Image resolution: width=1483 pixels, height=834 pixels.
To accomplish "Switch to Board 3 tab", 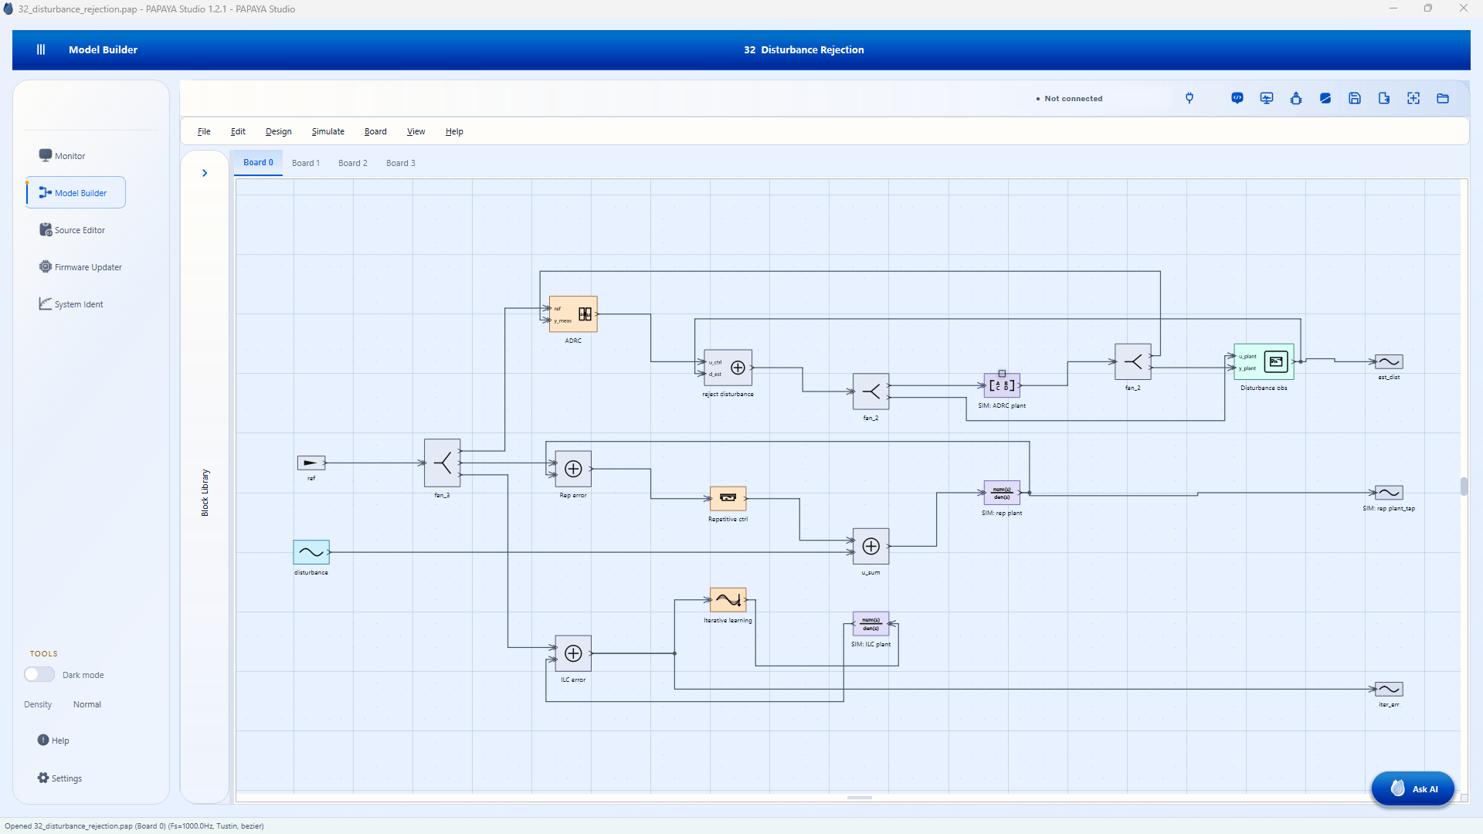I will pos(401,163).
